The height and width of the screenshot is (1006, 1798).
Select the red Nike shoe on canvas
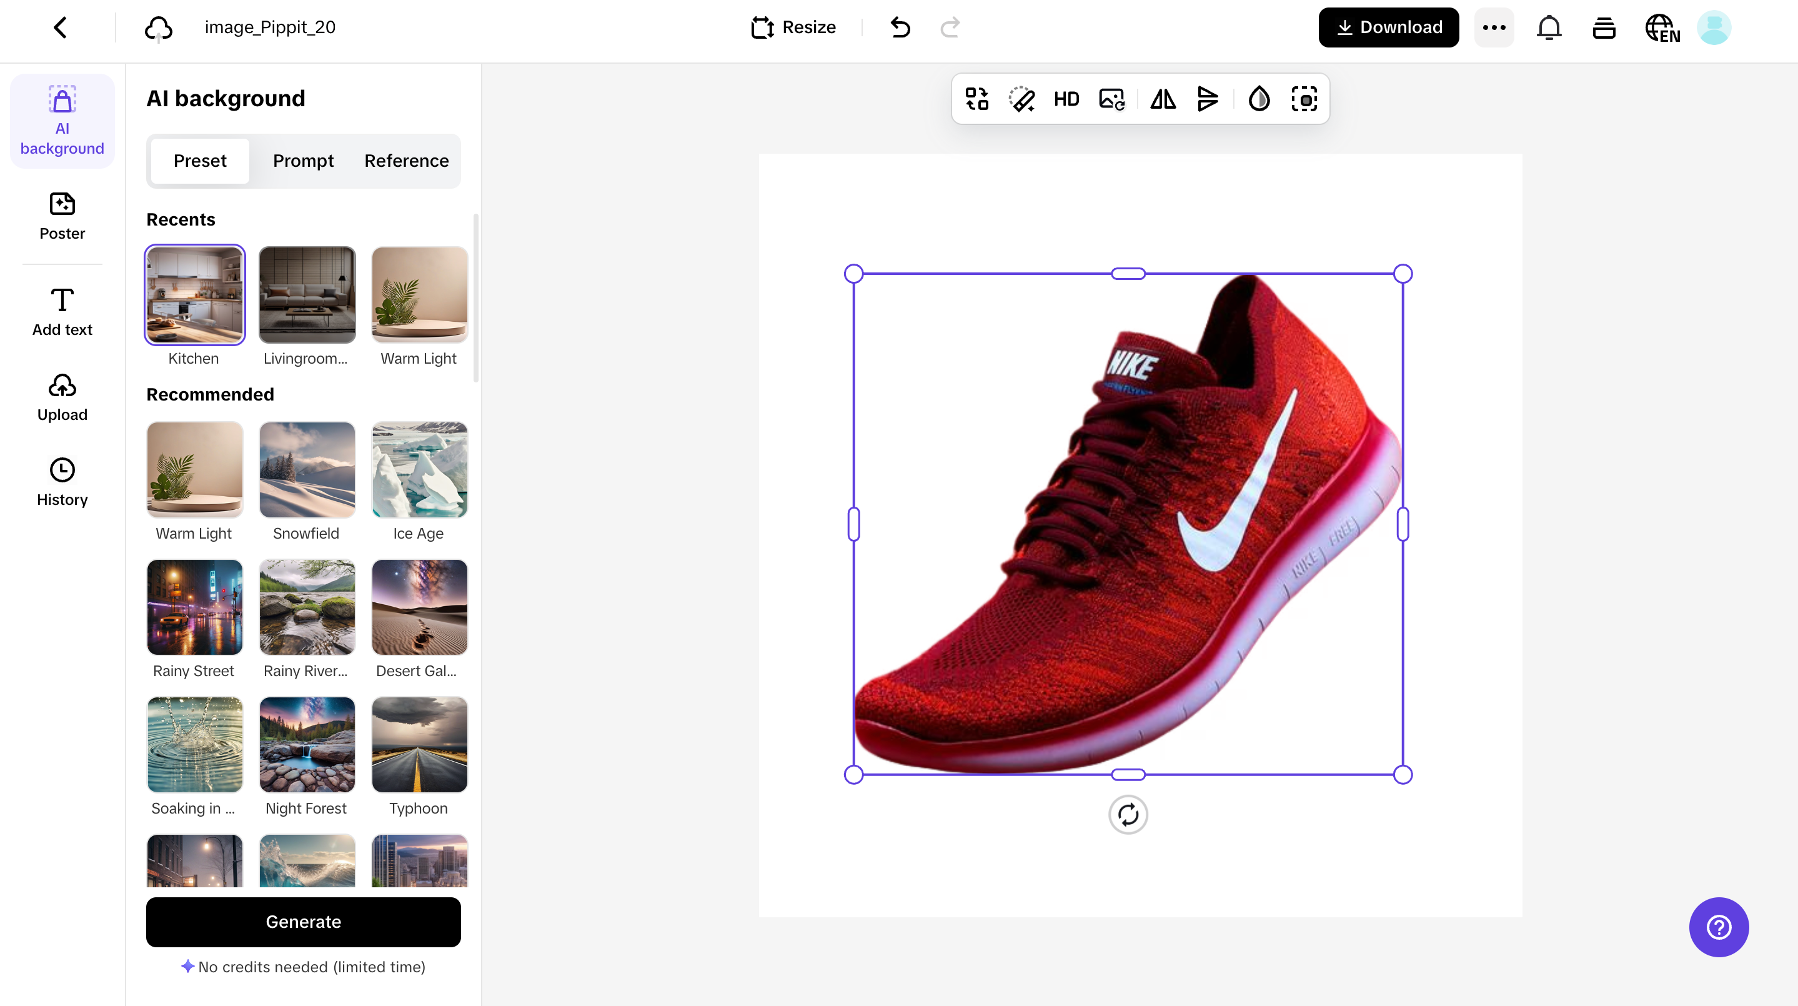[1128, 524]
